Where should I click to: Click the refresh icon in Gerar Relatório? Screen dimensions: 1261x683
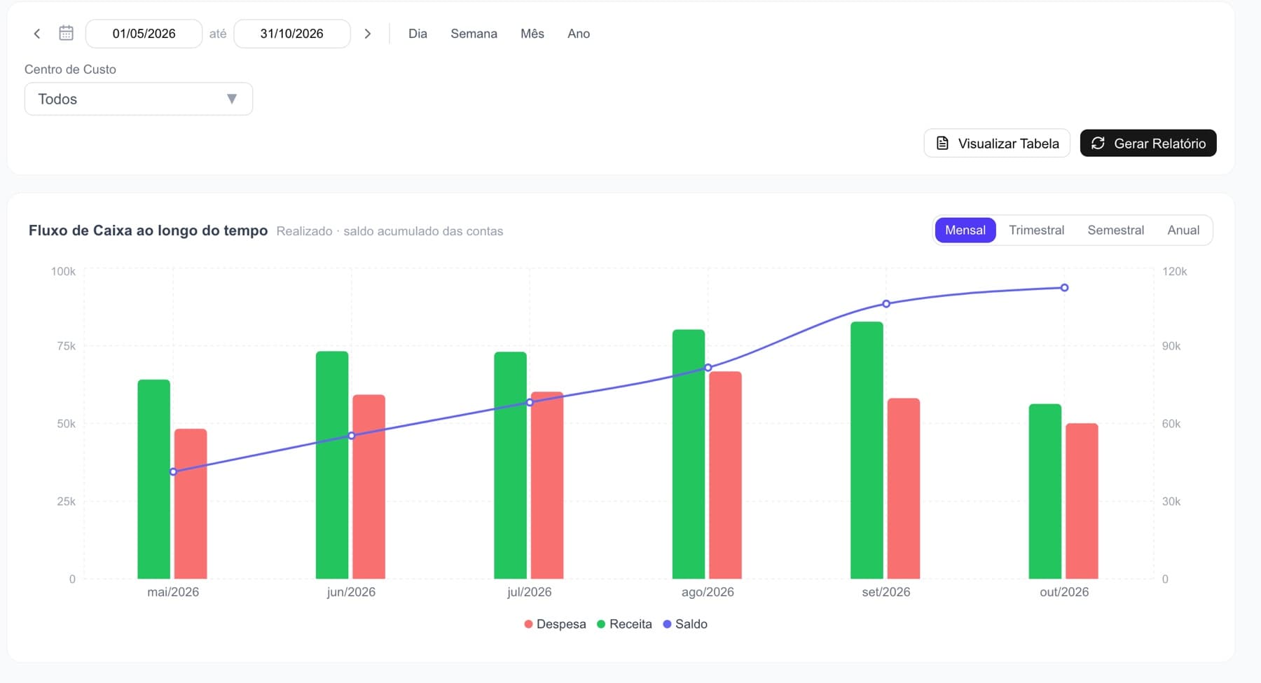click(1098, 143)
